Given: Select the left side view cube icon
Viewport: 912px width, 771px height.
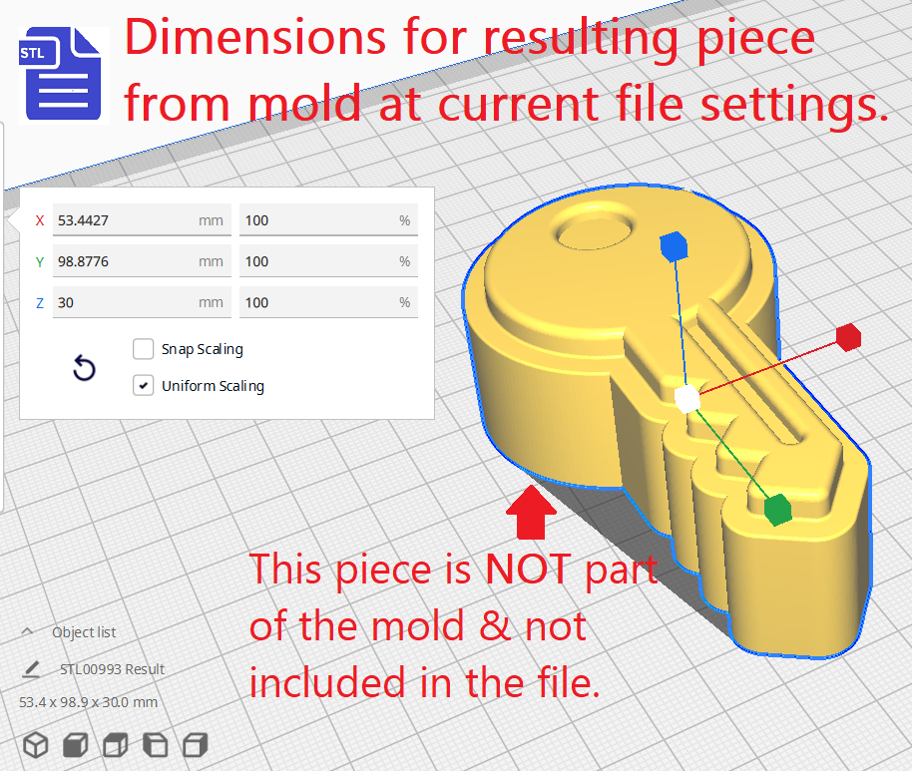Looking at the screenshot, I should pos(156,745).
